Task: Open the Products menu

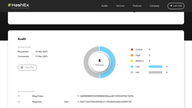Action: (x=137, y=6)
